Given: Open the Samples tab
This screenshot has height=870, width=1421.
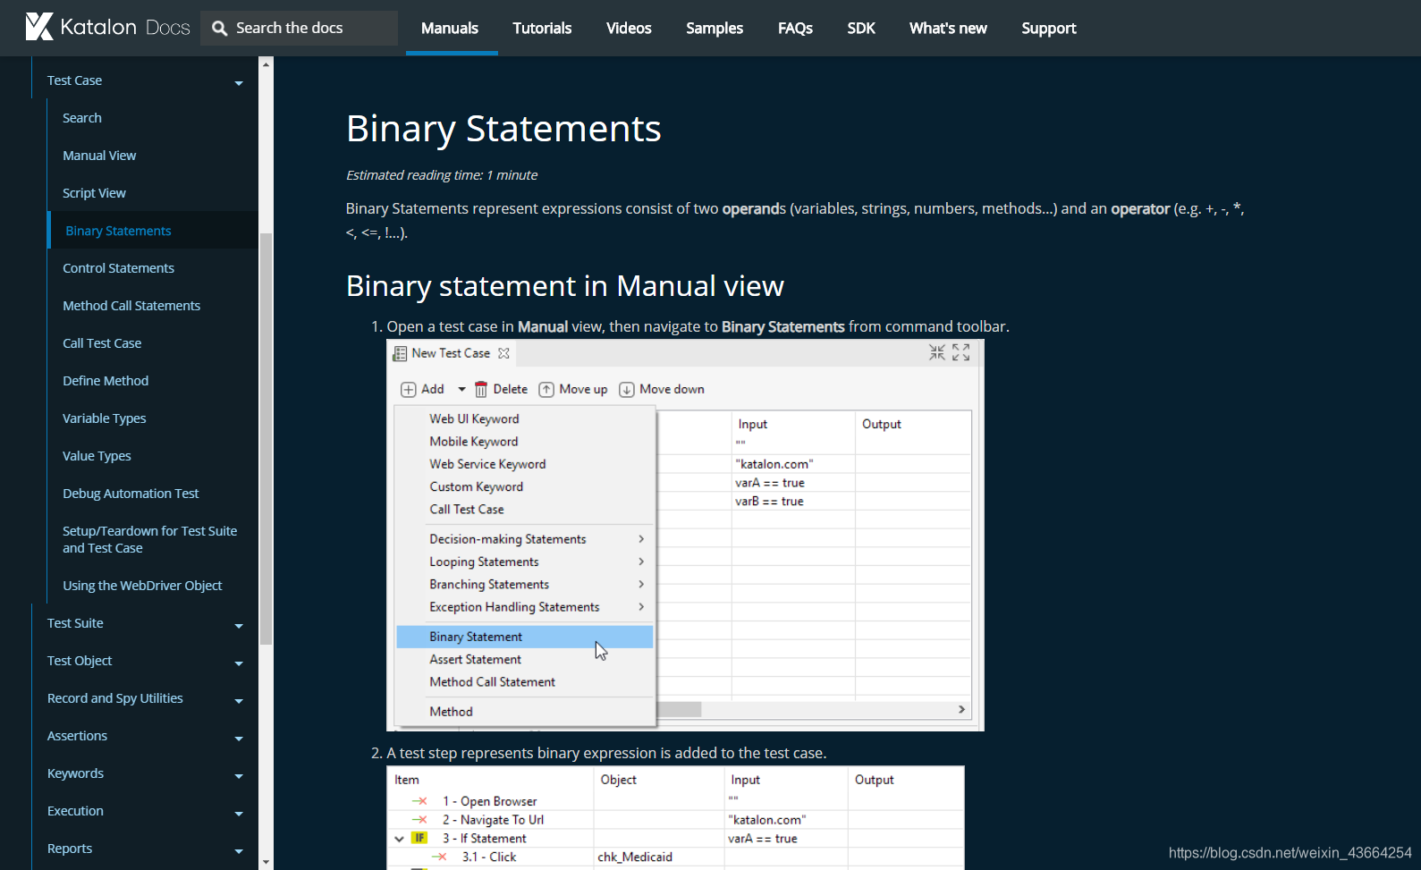Looking at the screenshot, I should click(x=715, y=29).
